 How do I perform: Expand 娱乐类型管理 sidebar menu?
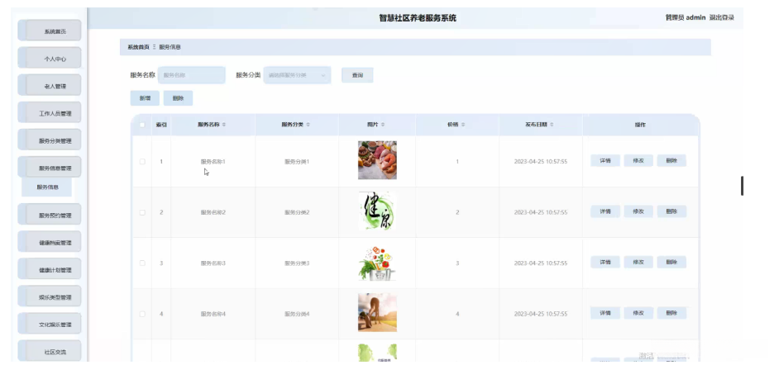click(50, 297)
